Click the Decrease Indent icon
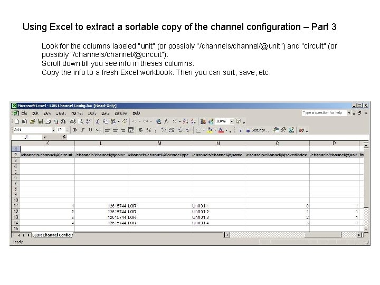This screenshot has height=285, width=380. click(x=181, y=130)
